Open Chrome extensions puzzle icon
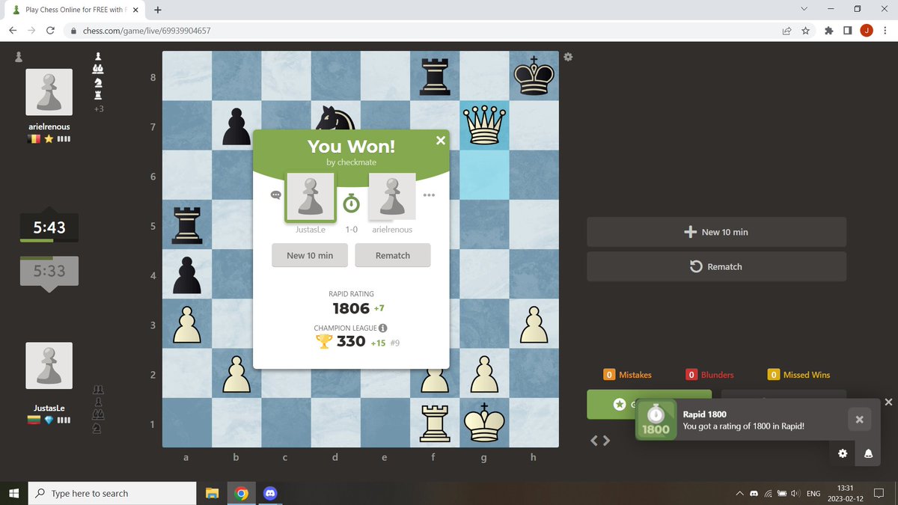Image resolution: width=898 pixels, height=505 pixels. pyautogui.click(x=828, y=31)
